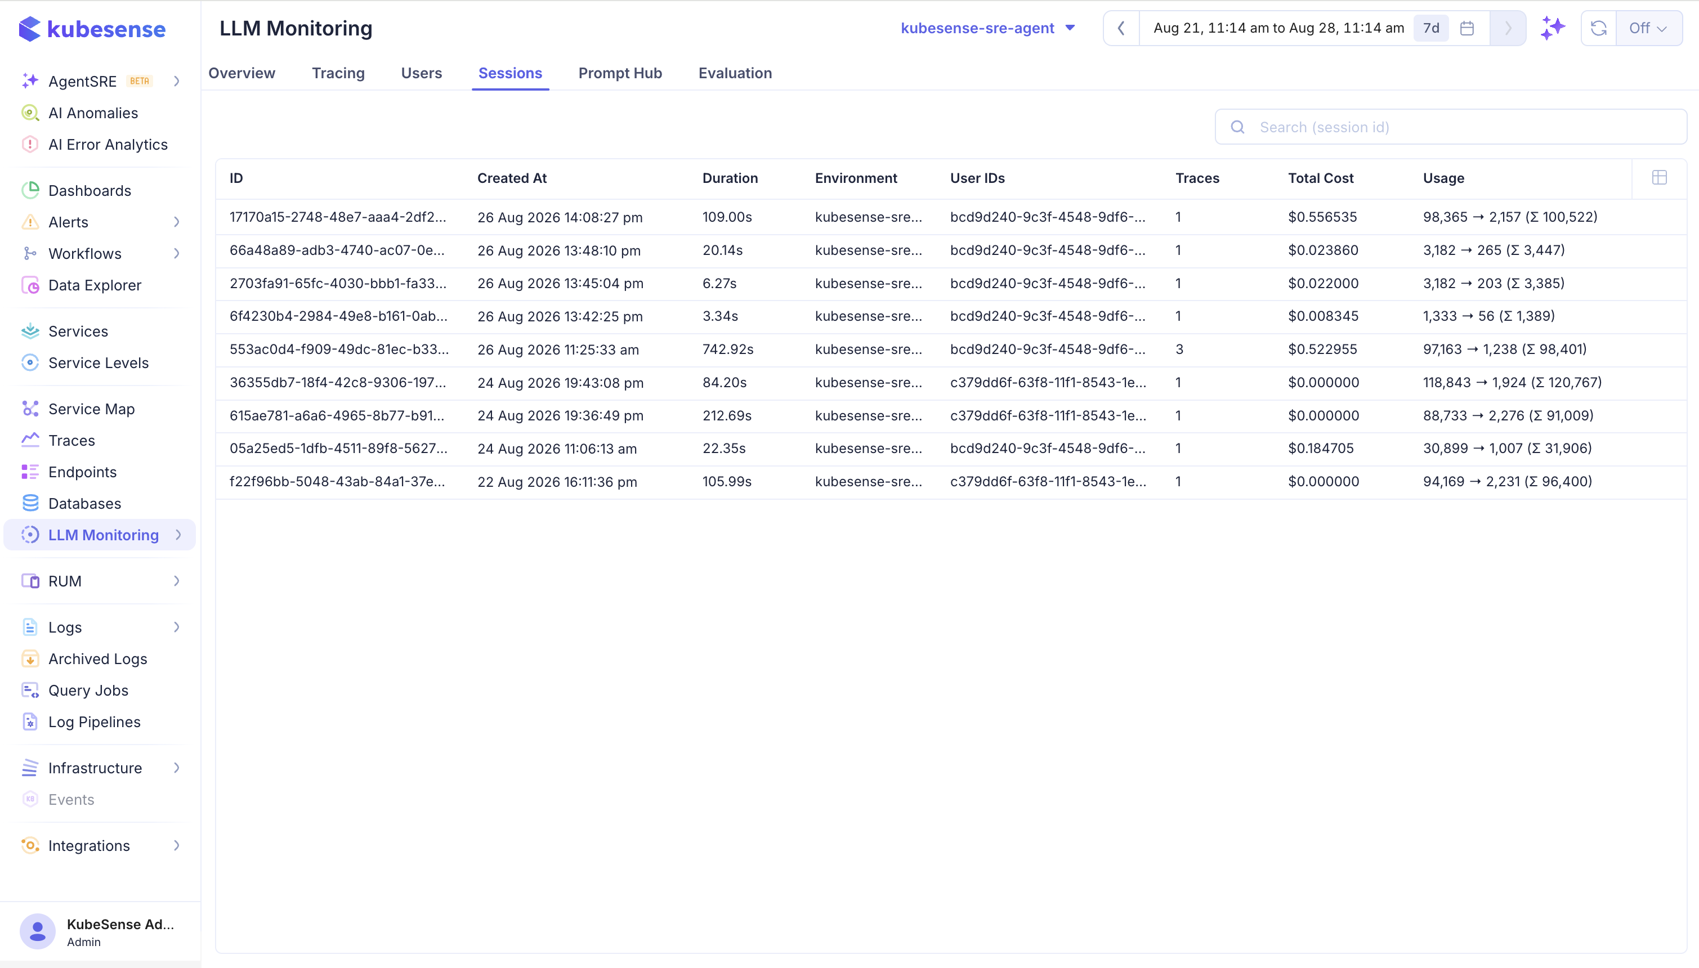Open the calendar date picker icon

pyautogui.click(x=1467, y=28)
